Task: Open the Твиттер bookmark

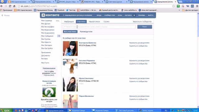Action: (71, 10)
